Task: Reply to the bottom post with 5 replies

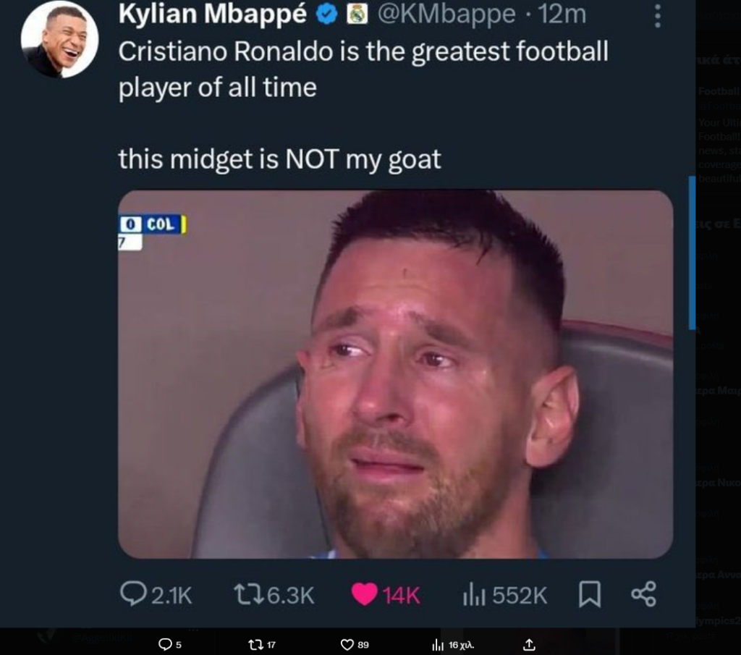Action: point(164,644)
